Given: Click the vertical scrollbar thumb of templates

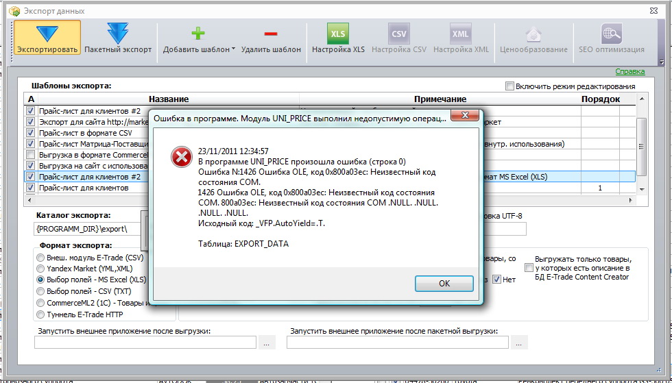Looking at the screenshot, I should pyautogui.click(x=641, y=147).
